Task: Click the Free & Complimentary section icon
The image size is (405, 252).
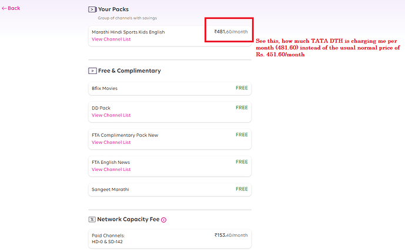Action: pyautogui.click(x=92, y=70)
